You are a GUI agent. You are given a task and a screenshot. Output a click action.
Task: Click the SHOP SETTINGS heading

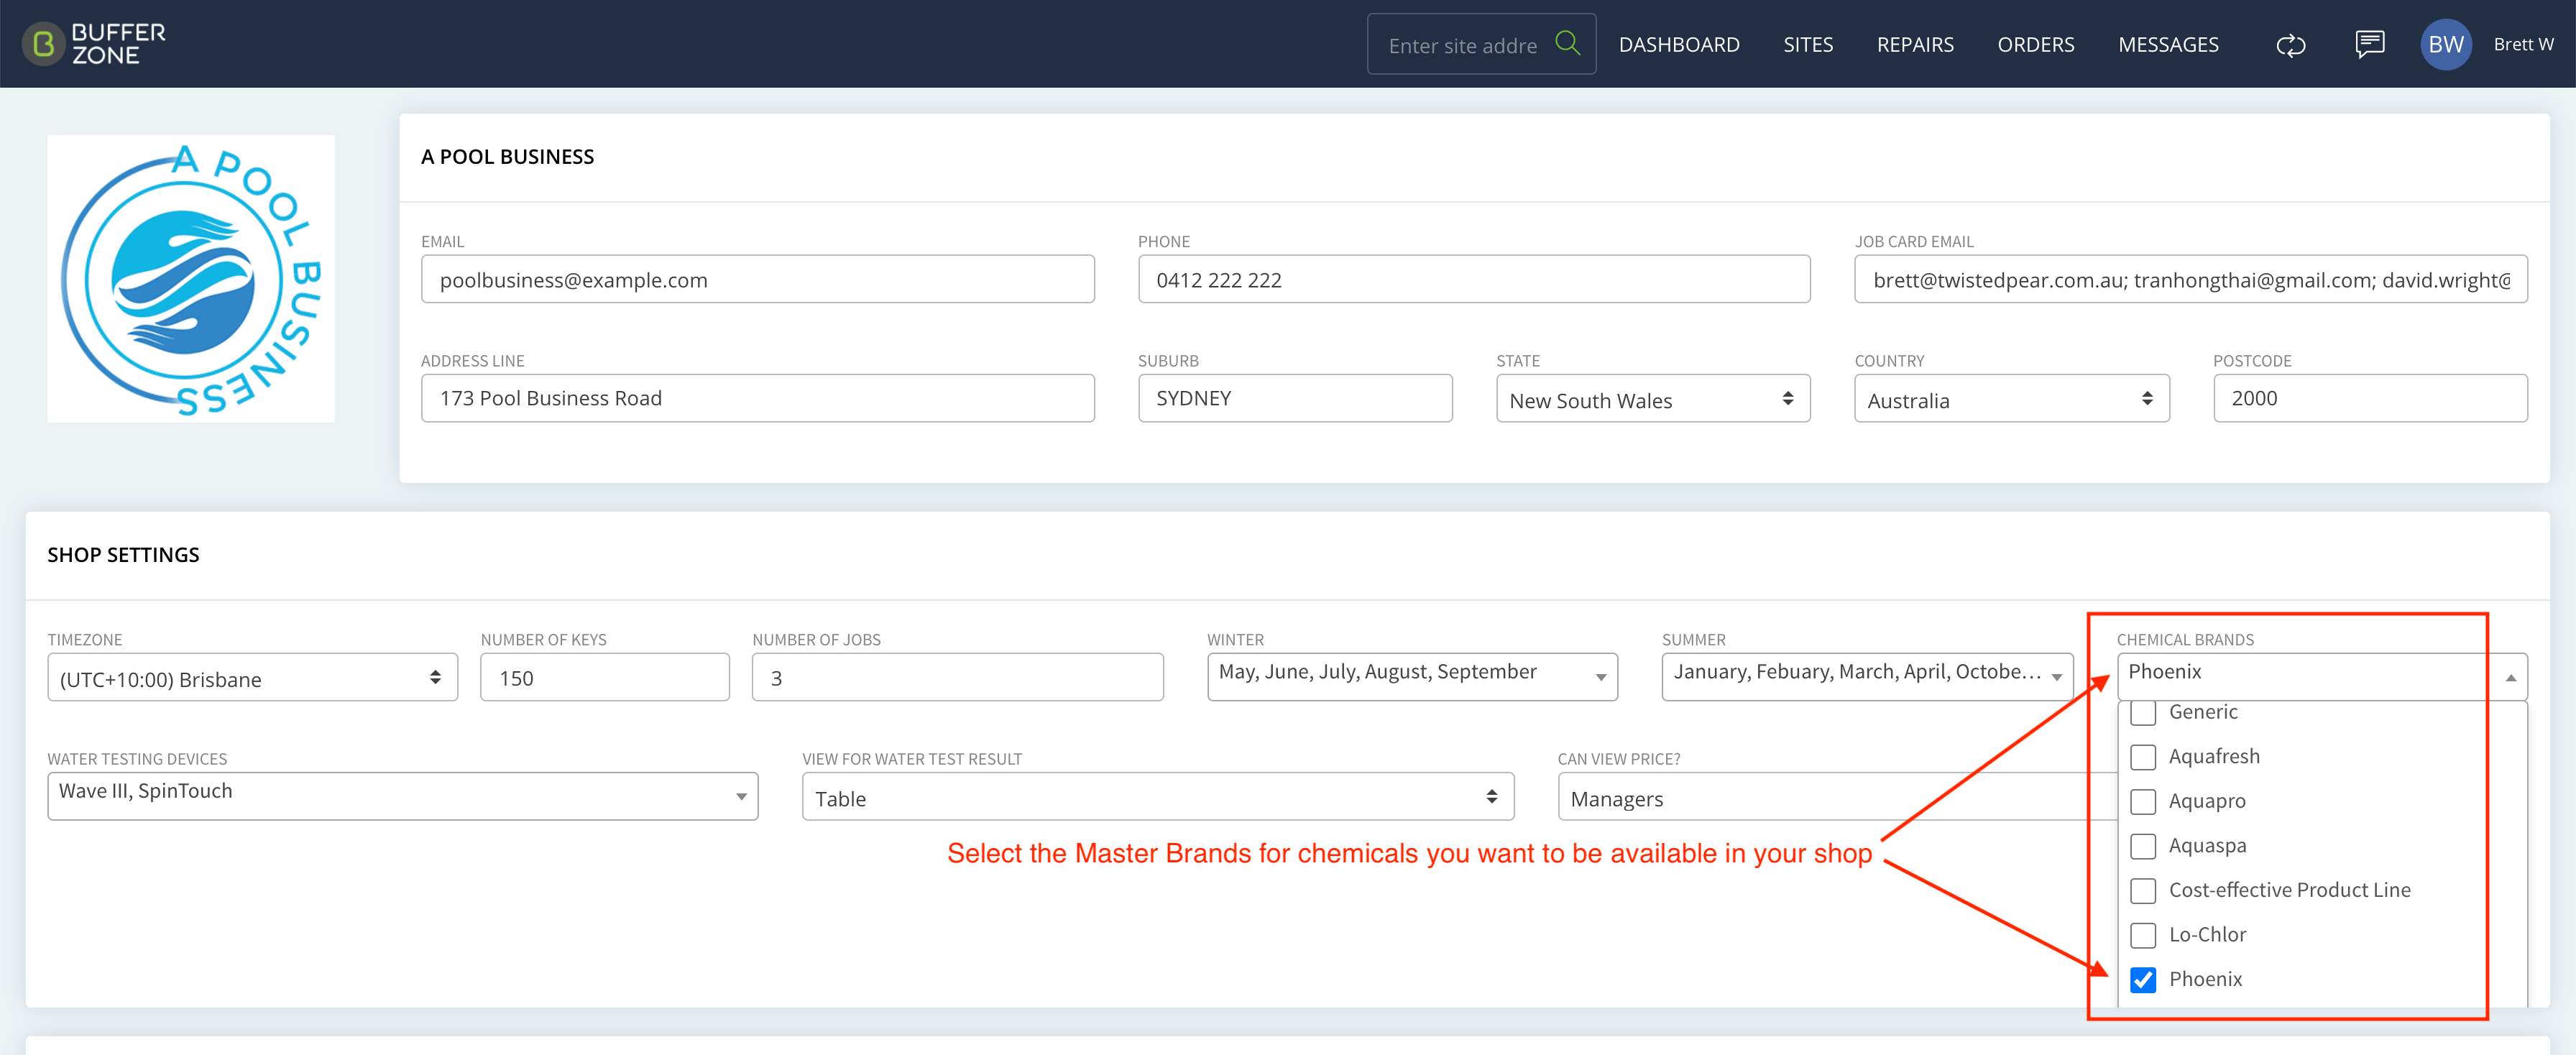click(123, 554)
